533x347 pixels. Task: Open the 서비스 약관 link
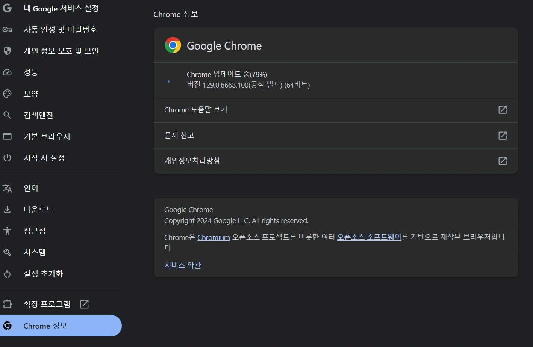click(x=183, y=265)
